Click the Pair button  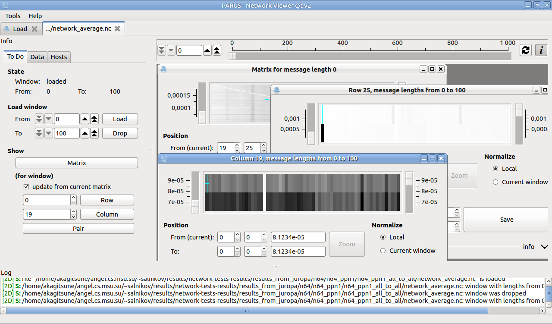coord(78,229)
